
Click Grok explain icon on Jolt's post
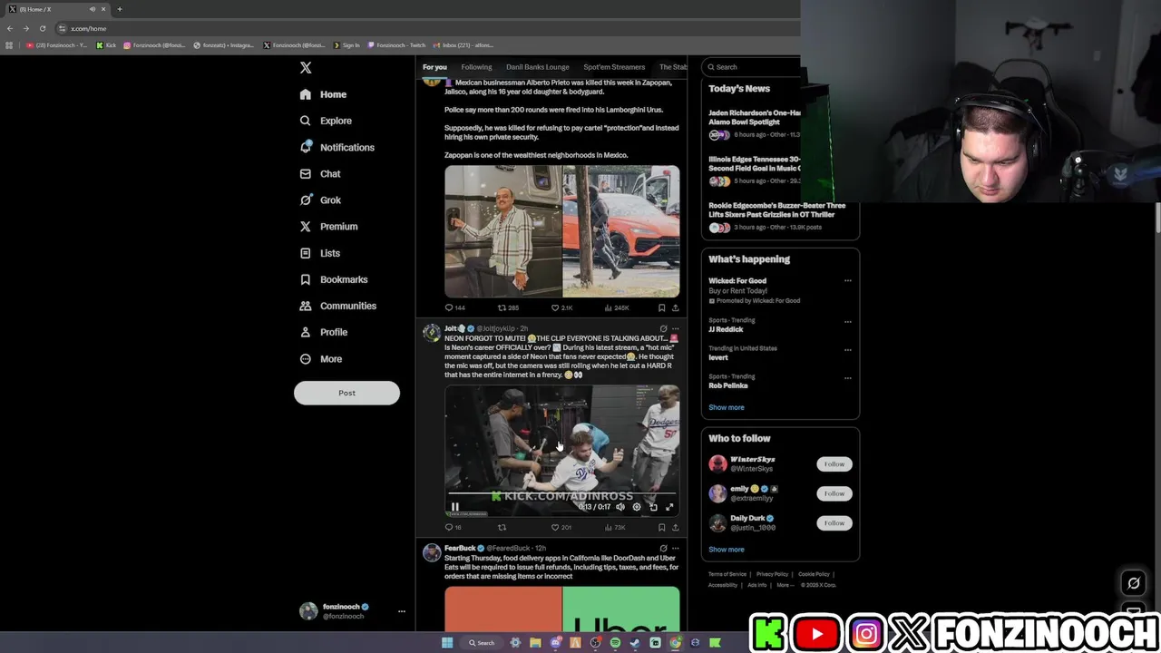(x=663, y=328)
